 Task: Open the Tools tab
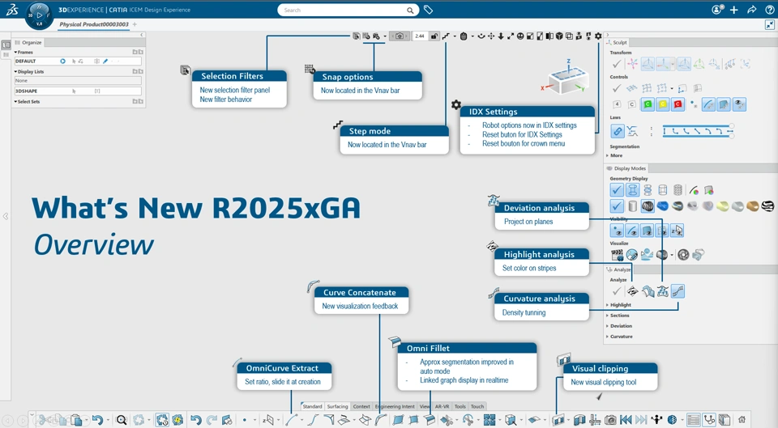[x=460, y=406]
